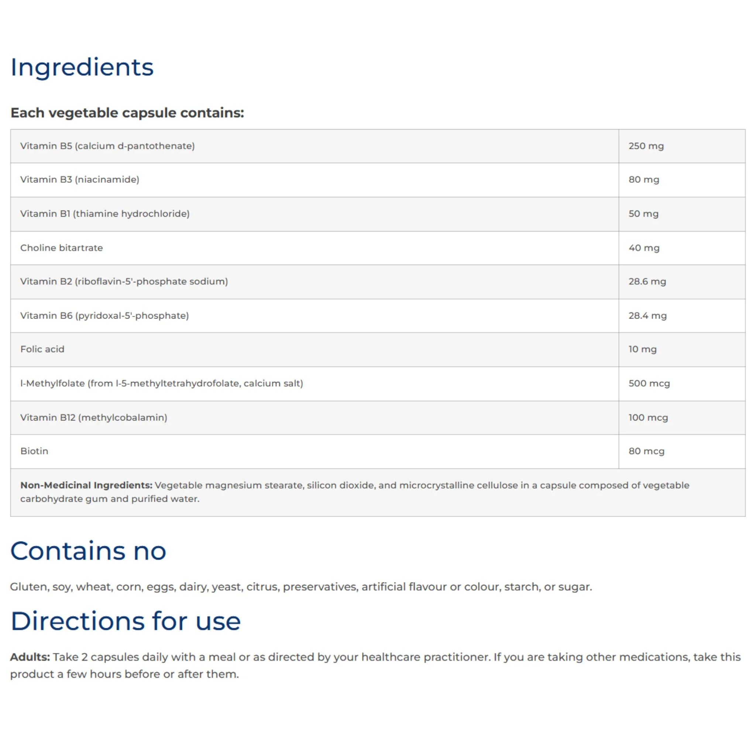Screen dimensions: 756x756
Task: Click the 28.6 mg amount
Action: (x=647, y=281)
